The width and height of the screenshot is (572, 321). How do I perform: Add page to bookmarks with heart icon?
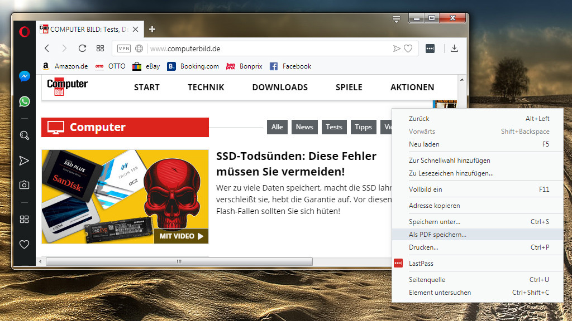pyautogui.click(x=408, y=48)
